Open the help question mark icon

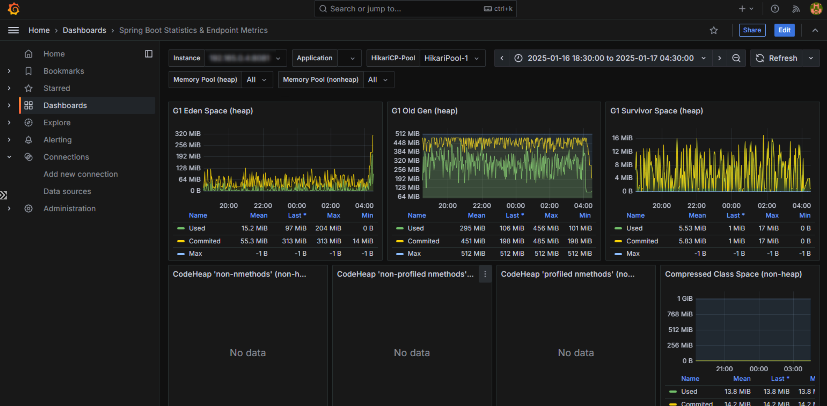coord(775,9)
